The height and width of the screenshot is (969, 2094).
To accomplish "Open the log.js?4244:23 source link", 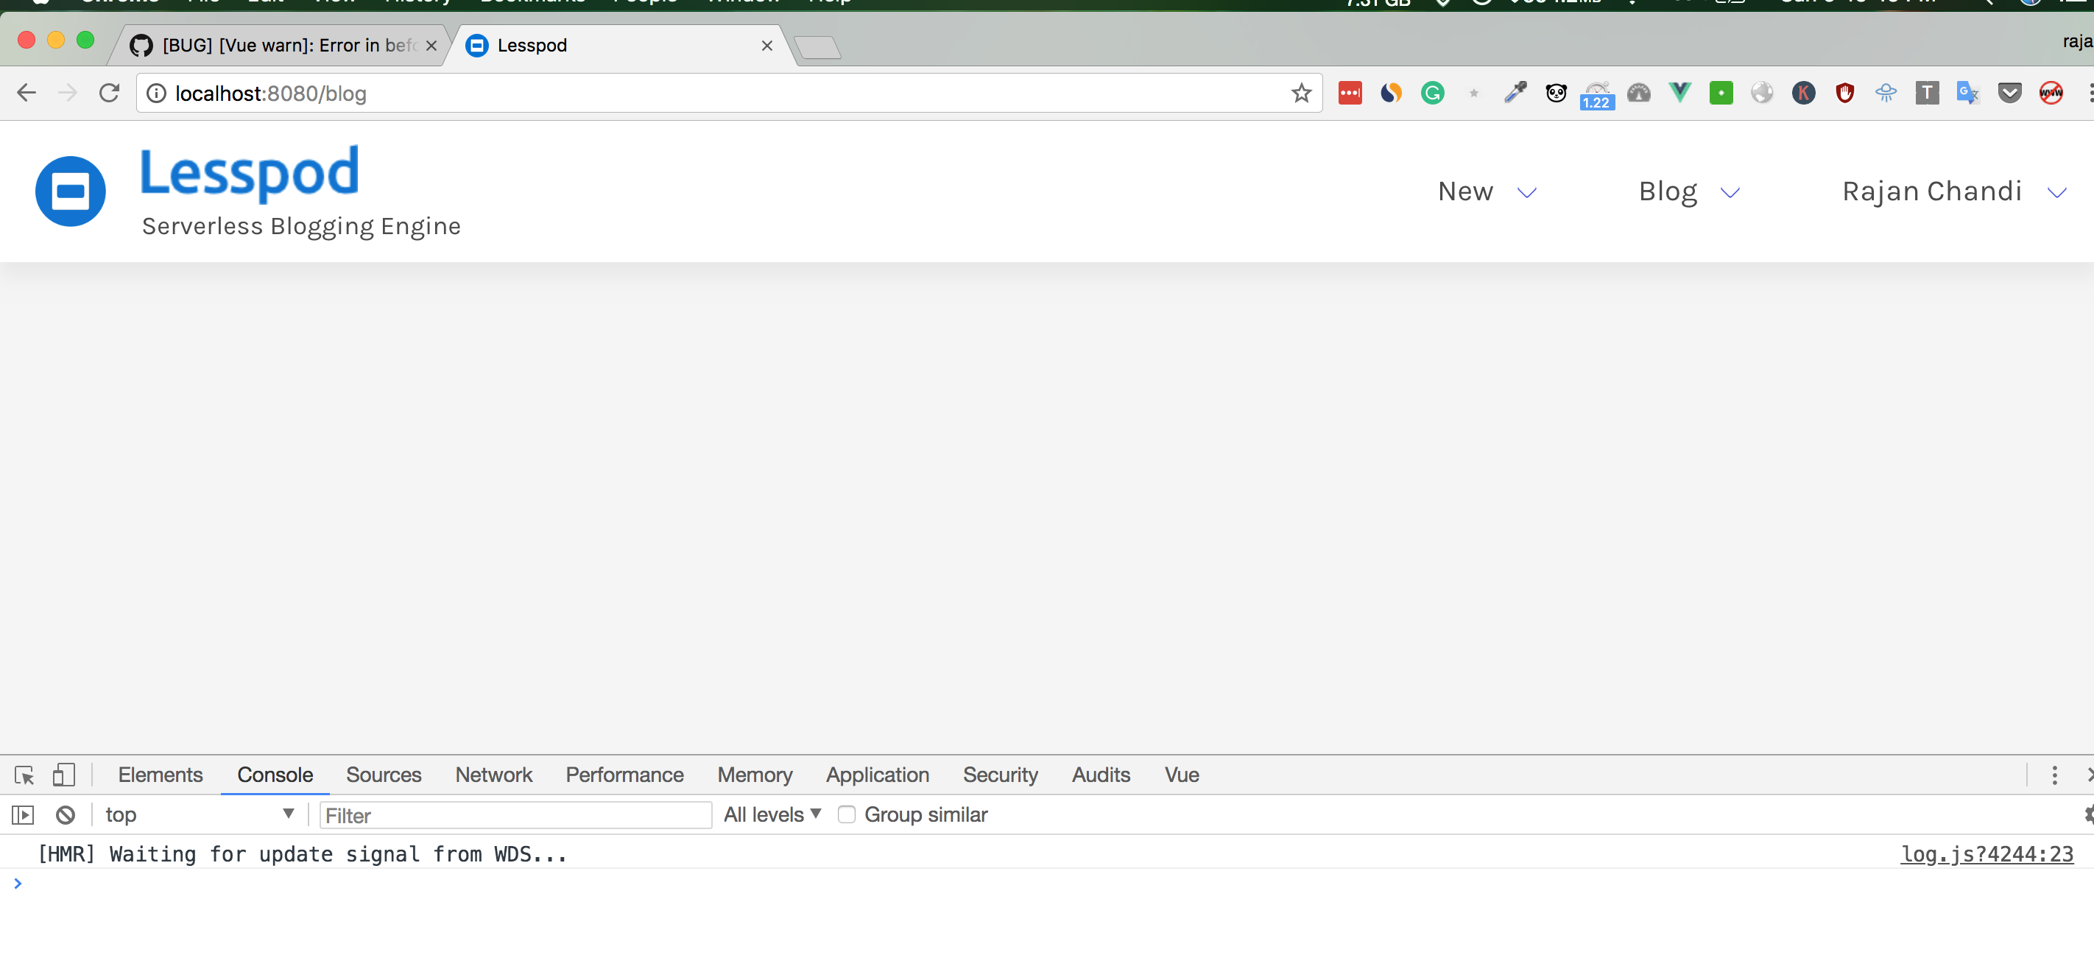I will [1986, 853].
